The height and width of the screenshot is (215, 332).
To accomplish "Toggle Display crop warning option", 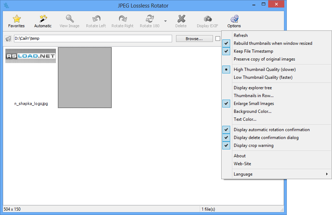I will 276,145.
